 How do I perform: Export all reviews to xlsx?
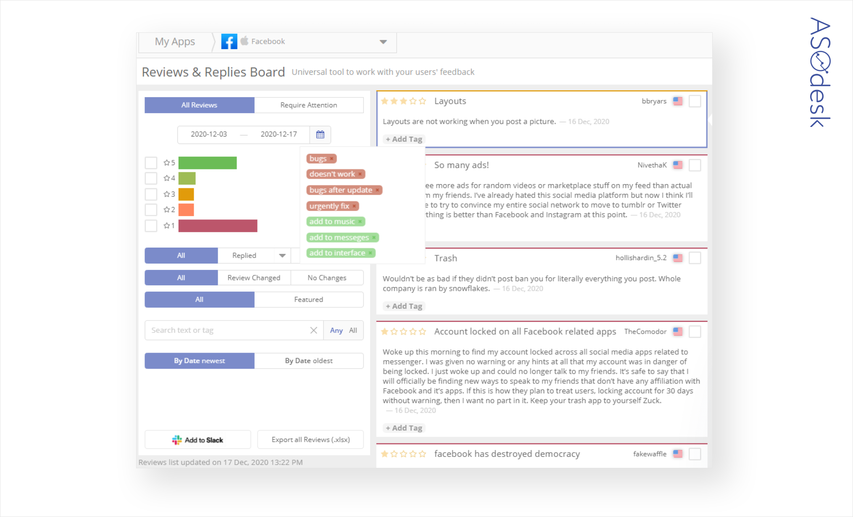(310, 439)
